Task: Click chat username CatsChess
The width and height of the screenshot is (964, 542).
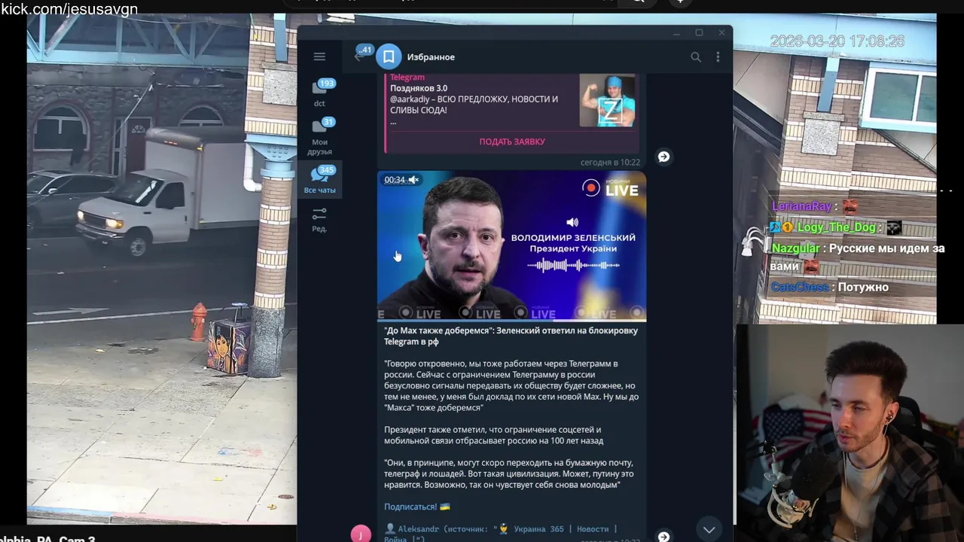Action: pyautogui.click(x=800, y=288)
